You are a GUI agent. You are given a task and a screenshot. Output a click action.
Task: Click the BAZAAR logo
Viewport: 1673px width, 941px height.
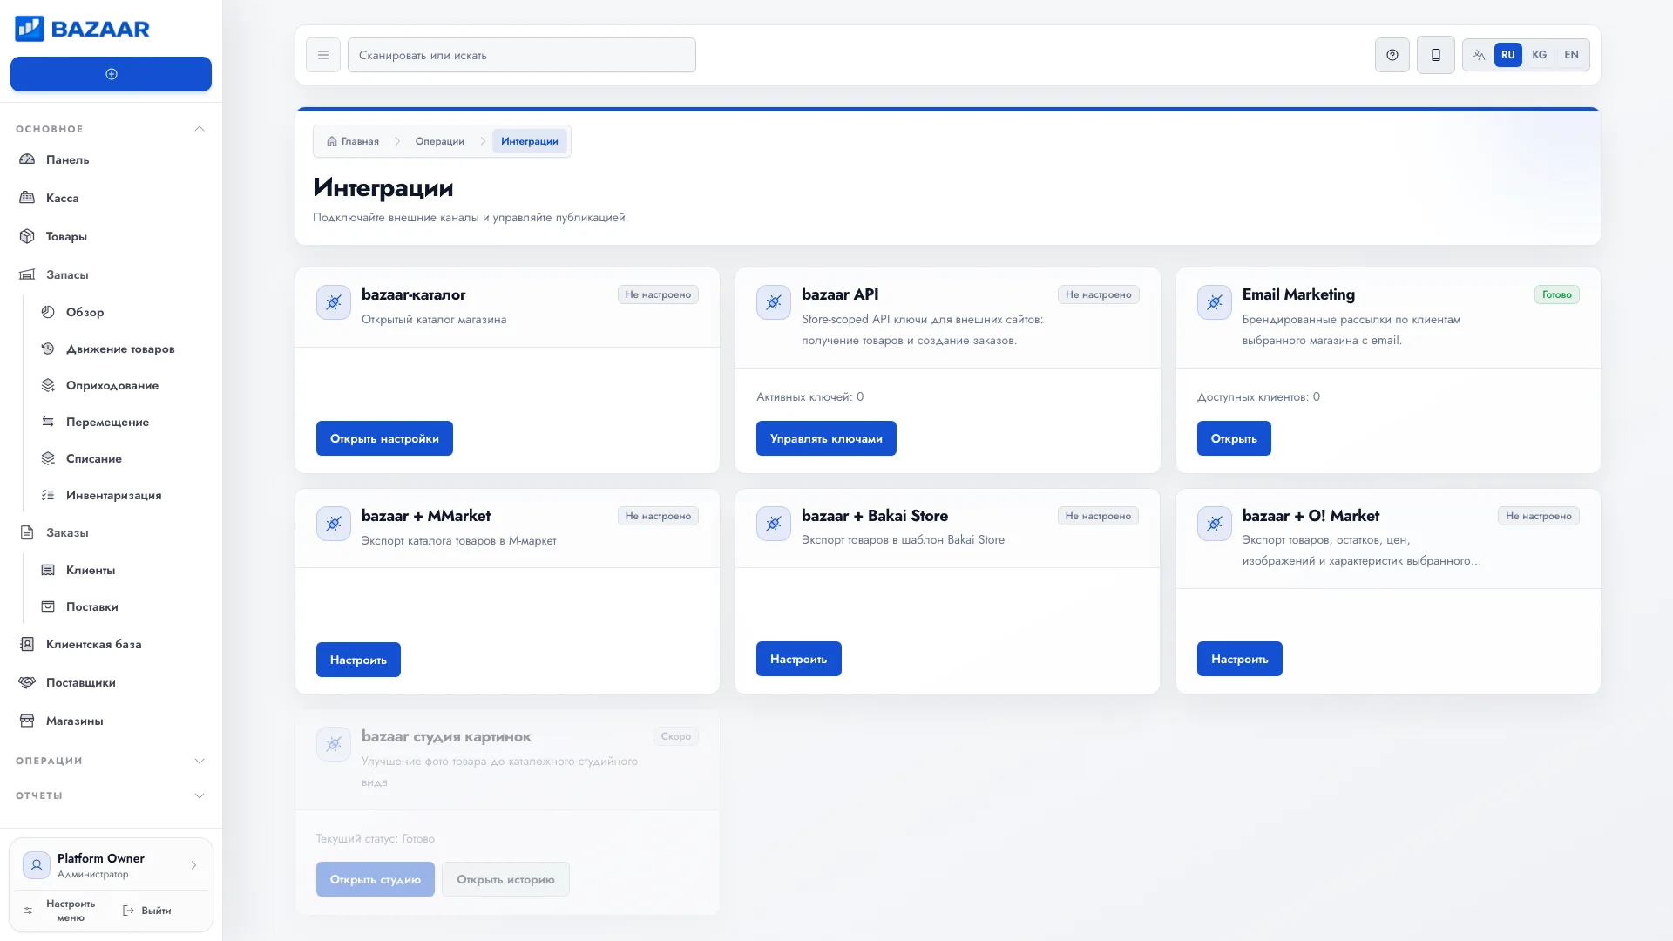pyautogui.click(x=82, y=29)
